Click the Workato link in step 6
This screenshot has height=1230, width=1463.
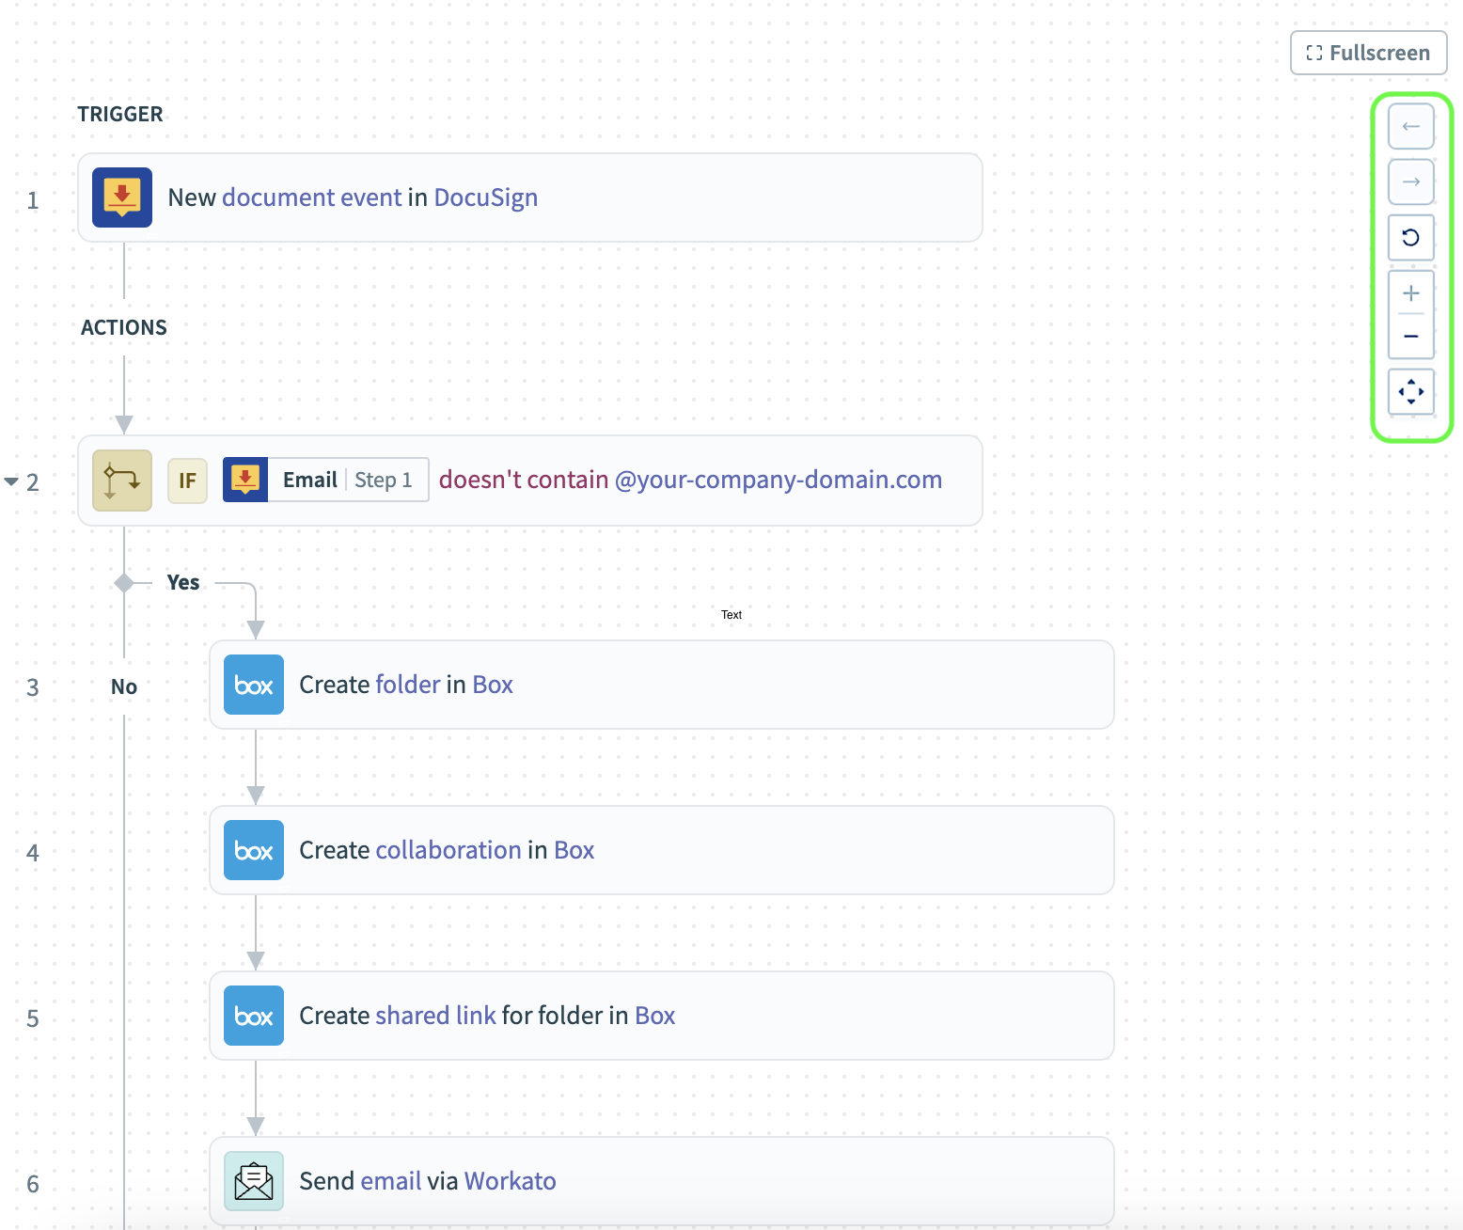click(511, 1181)
